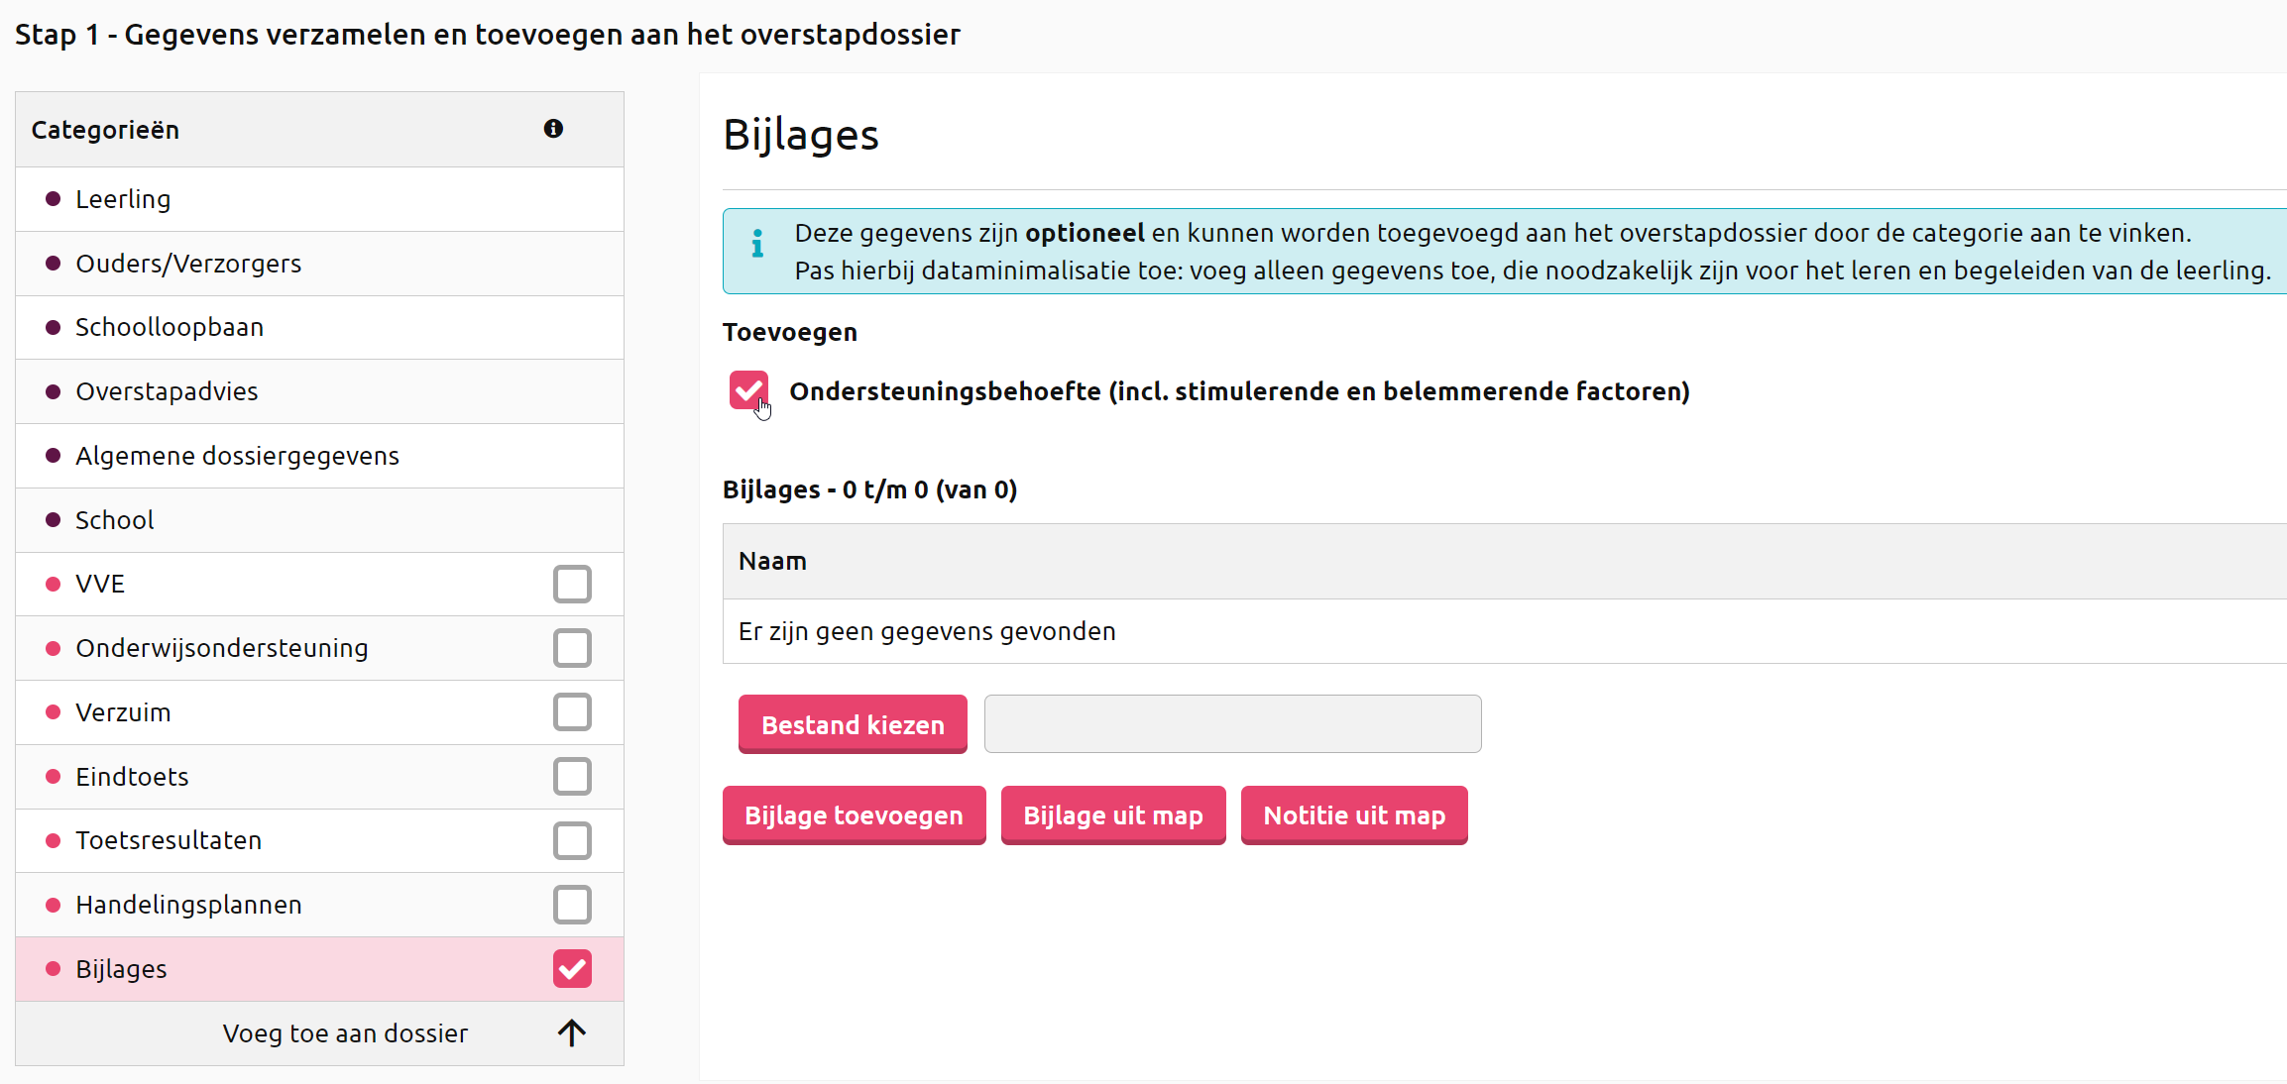Click the upload arrow icon next to Voeg toe aan dossier
This screenshot has height=1084, width=2287.
click(x=573, y=1033)
